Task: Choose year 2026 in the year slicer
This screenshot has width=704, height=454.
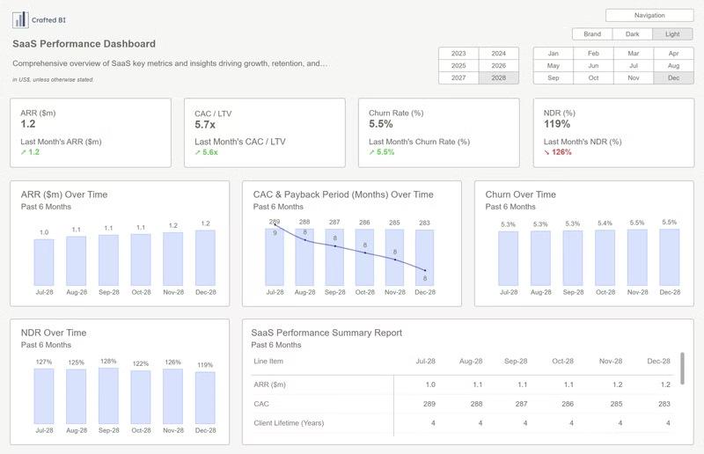Action: click(498, 66)
